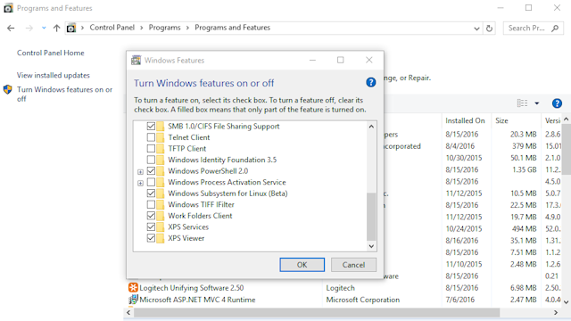571x321 pixels.
Task: Select the Control Panel breadcrumb item
Action: click(x=112, y=28)
